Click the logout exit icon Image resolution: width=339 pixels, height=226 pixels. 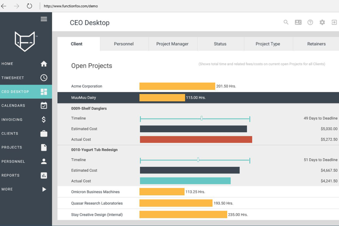[334, 23]
